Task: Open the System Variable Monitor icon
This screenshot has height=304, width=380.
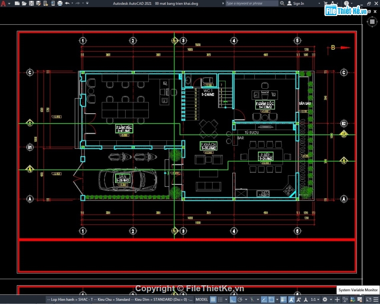Action: tap(360, 300)
